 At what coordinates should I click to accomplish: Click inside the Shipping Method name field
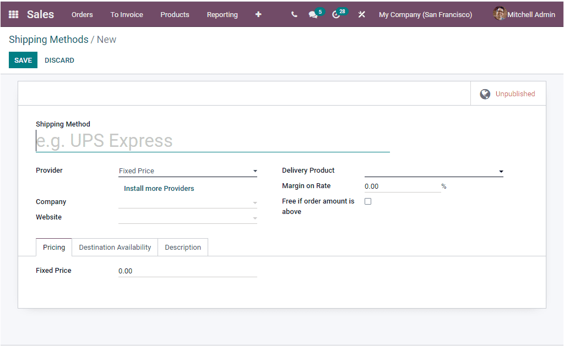tap(212, 141)
